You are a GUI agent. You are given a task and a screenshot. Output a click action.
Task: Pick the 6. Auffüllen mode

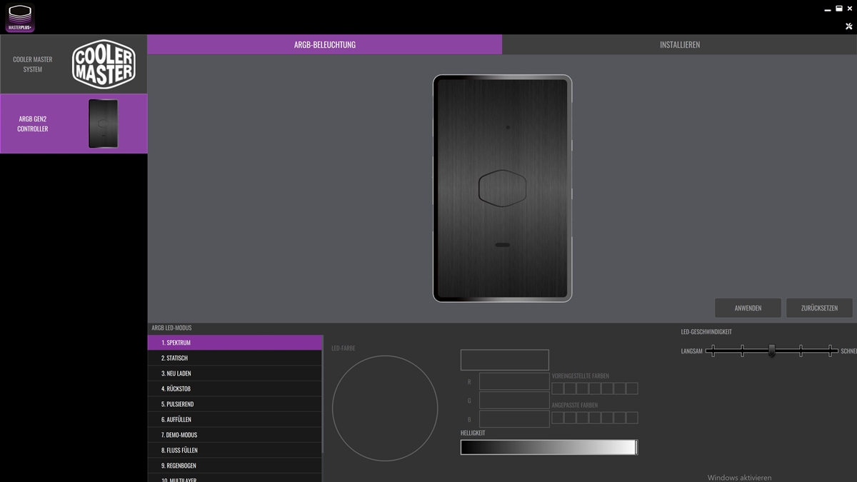(235, 419)
